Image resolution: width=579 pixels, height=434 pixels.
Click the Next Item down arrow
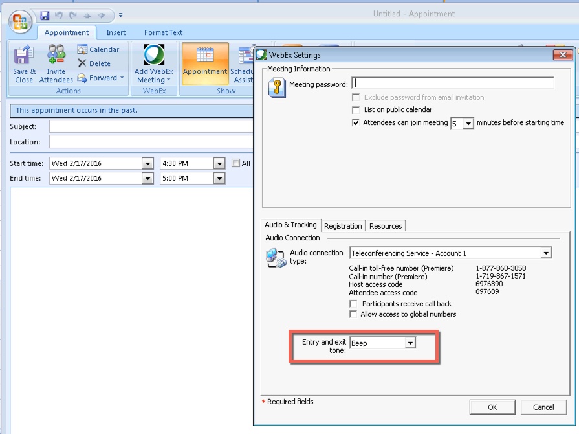101,16
